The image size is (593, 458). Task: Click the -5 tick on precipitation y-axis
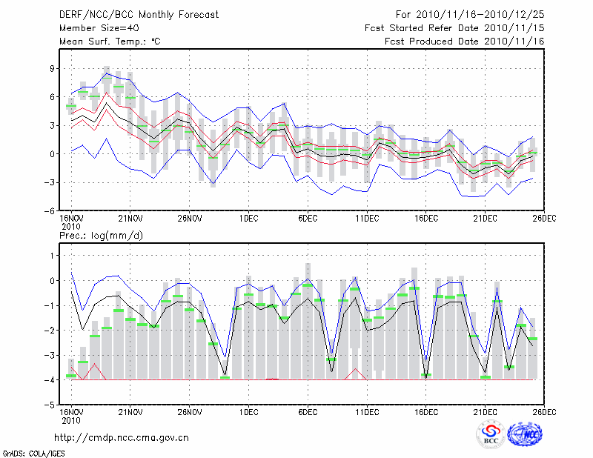[x=50, y=405]
